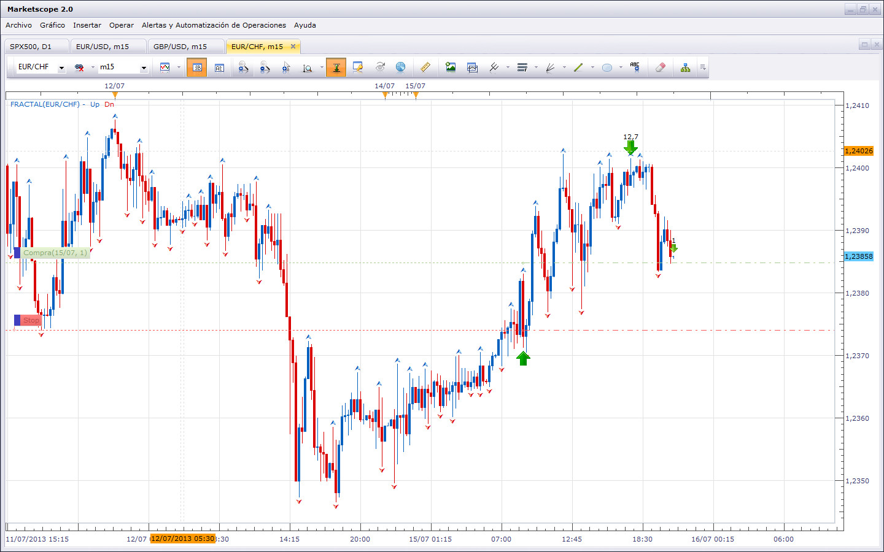Click the add indicator picture icon
Viewport: 884px width, 552px height.
[x=451, y=67]
